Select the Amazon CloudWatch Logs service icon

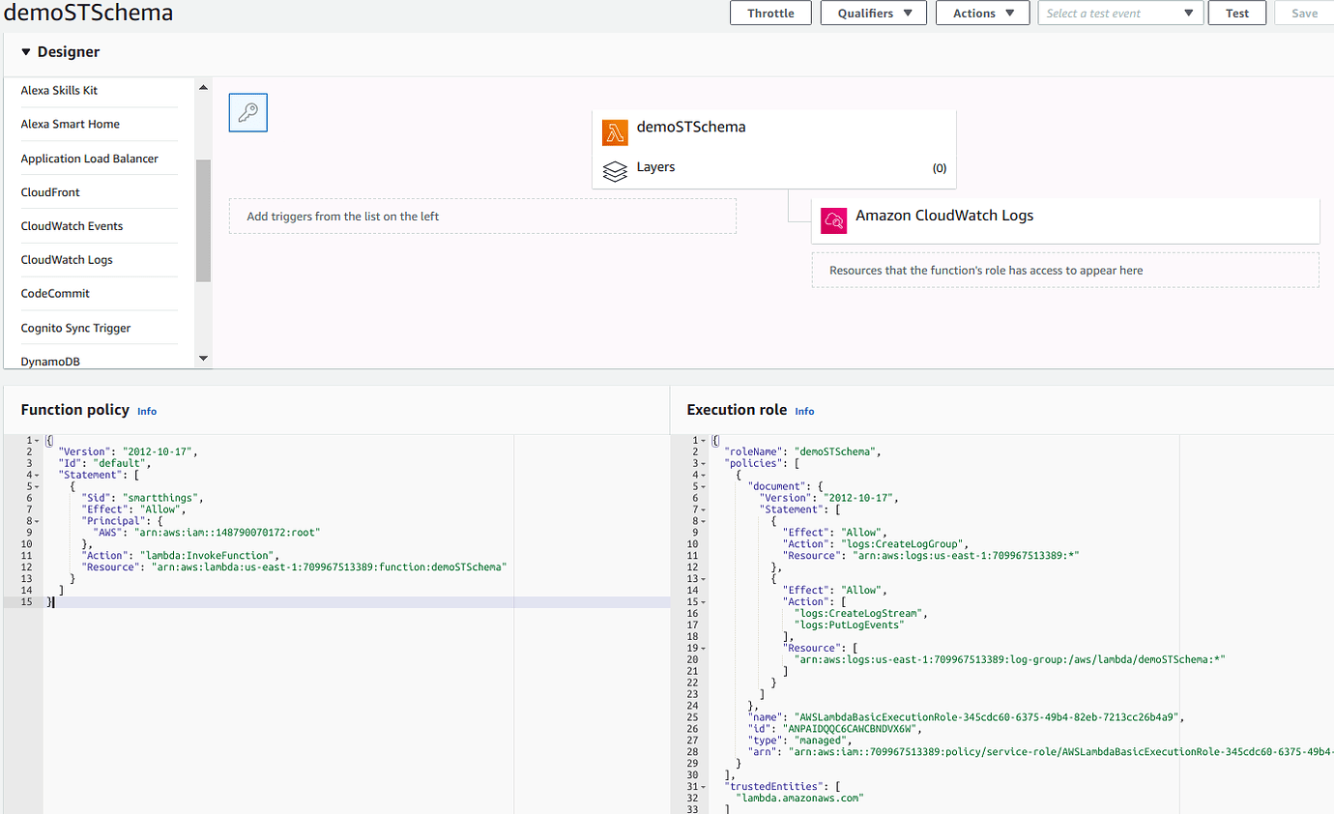[833, 220]
